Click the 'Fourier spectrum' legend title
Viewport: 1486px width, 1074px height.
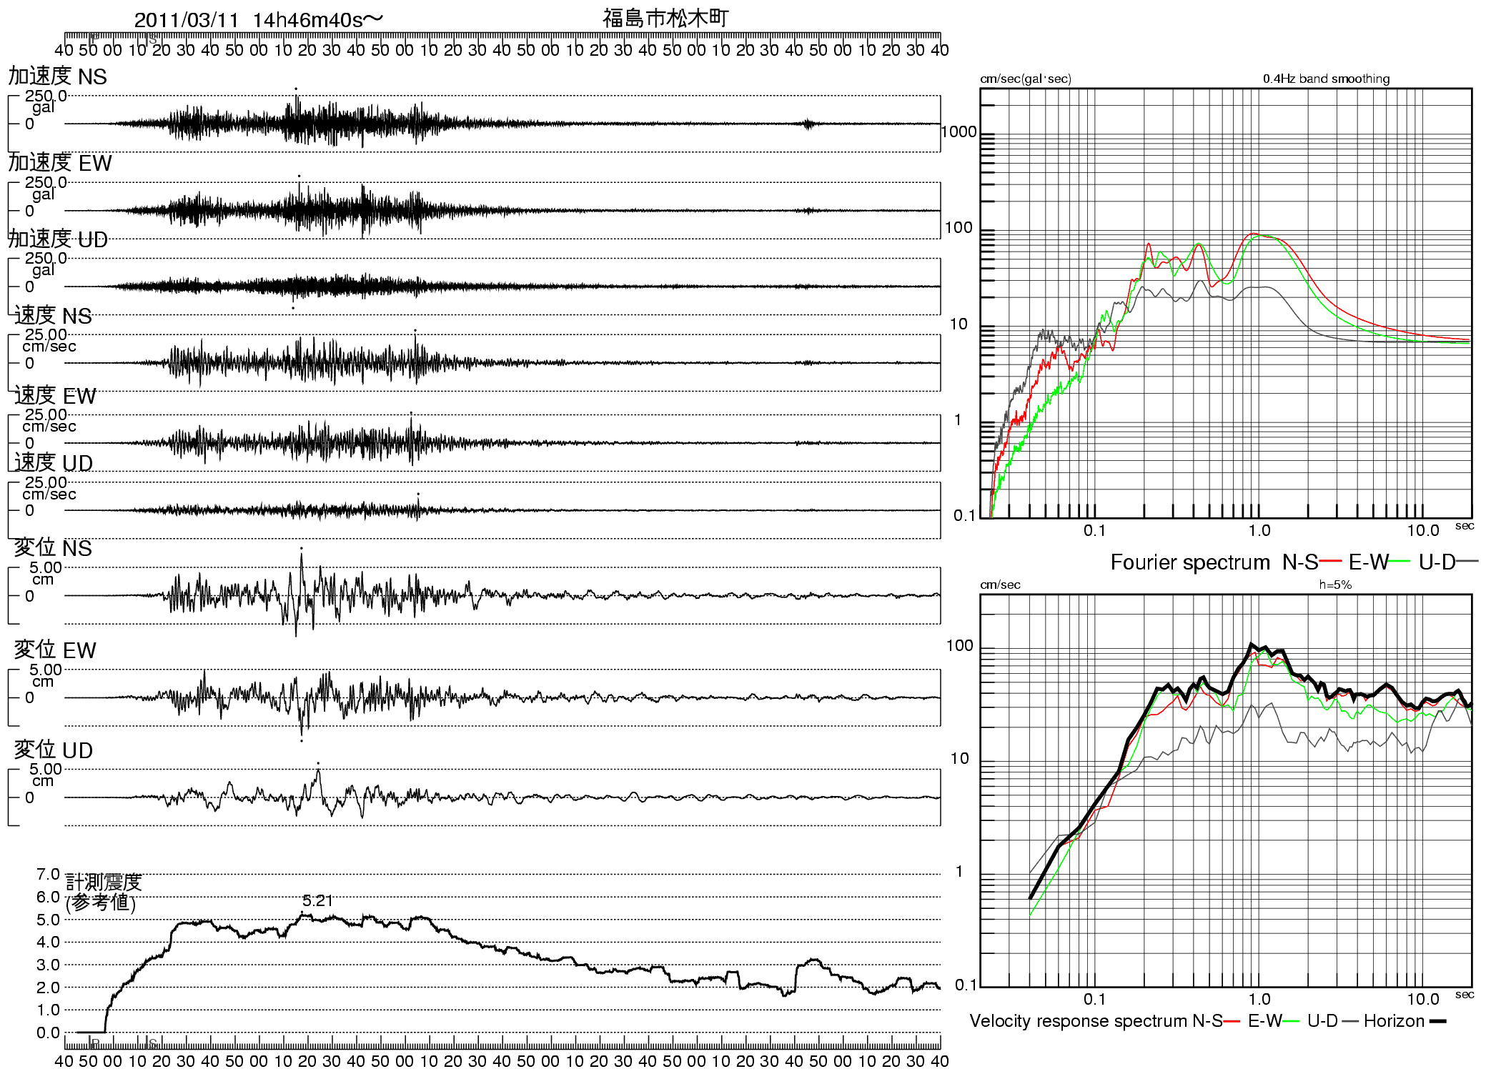(x=1190, y=562)
